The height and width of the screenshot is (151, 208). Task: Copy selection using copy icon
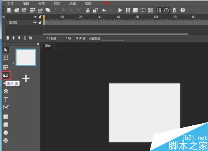pyautogui.click(x=64, y=10)
